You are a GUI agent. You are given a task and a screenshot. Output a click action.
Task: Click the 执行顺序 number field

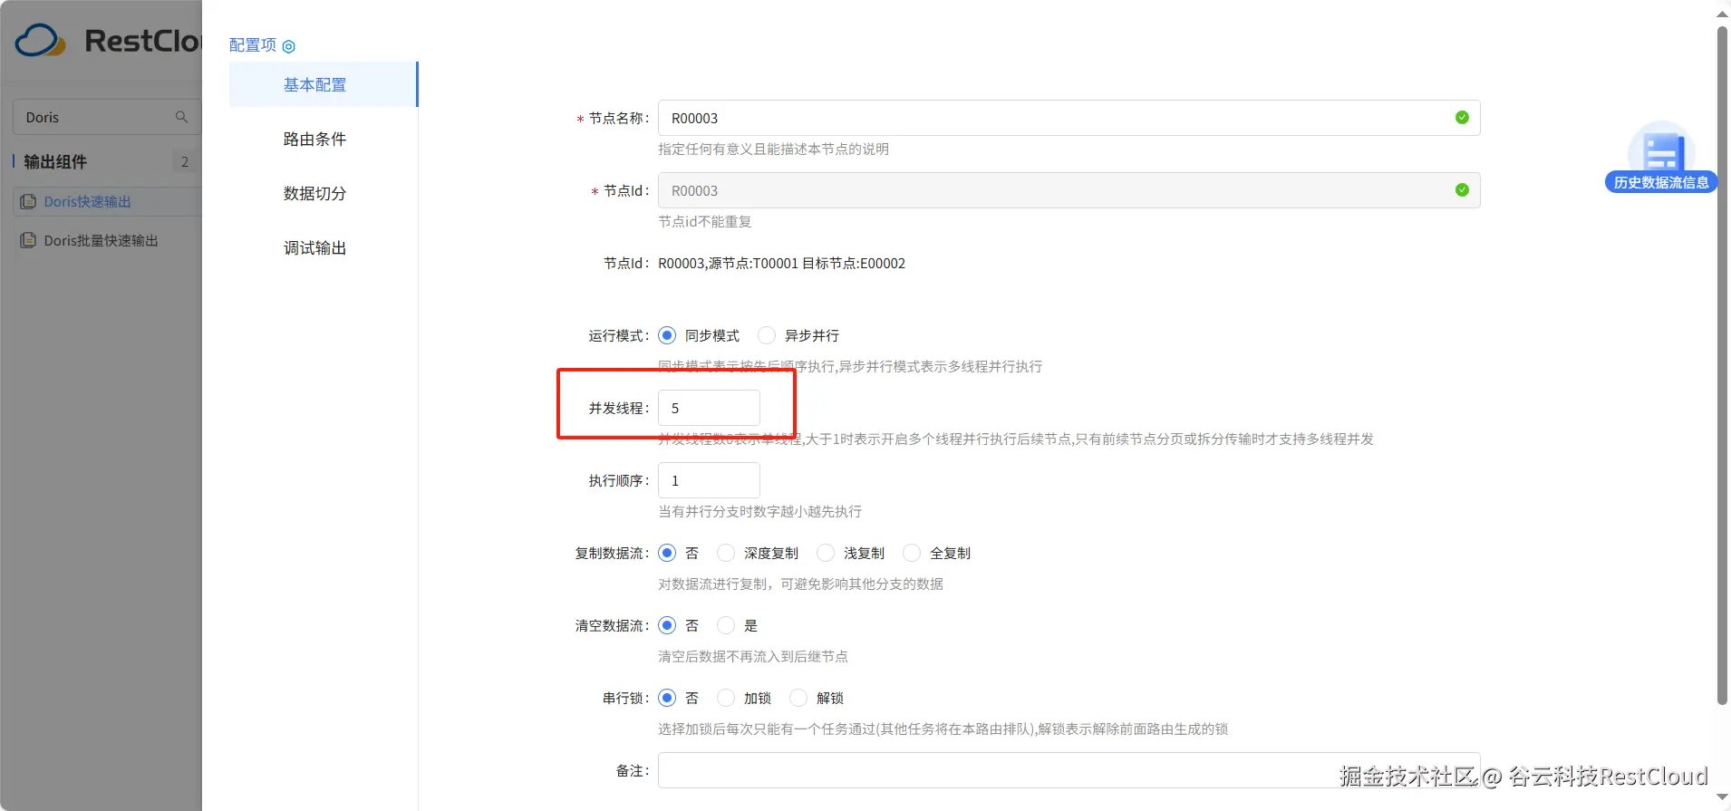click(x=709, y=480)
